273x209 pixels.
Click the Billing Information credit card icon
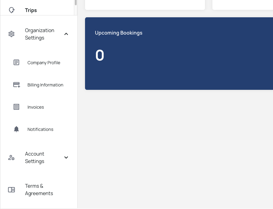point(16,85)
